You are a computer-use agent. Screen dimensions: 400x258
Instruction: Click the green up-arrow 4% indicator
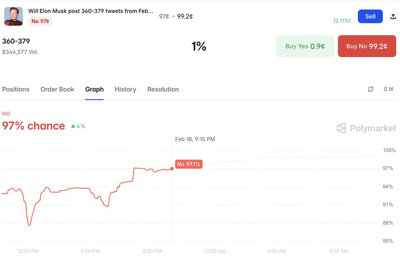click(78, 126)
